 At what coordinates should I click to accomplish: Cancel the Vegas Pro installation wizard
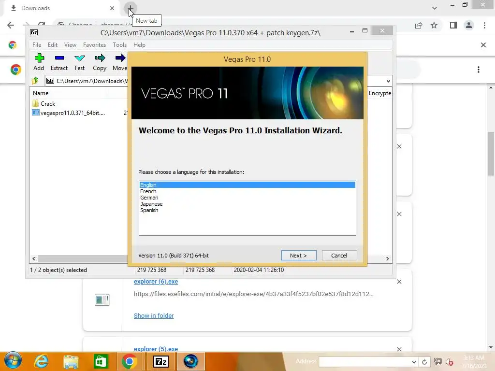tap(339, 255)
